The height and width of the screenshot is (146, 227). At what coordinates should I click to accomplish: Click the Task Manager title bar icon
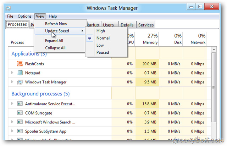click(x=8, y=8)
